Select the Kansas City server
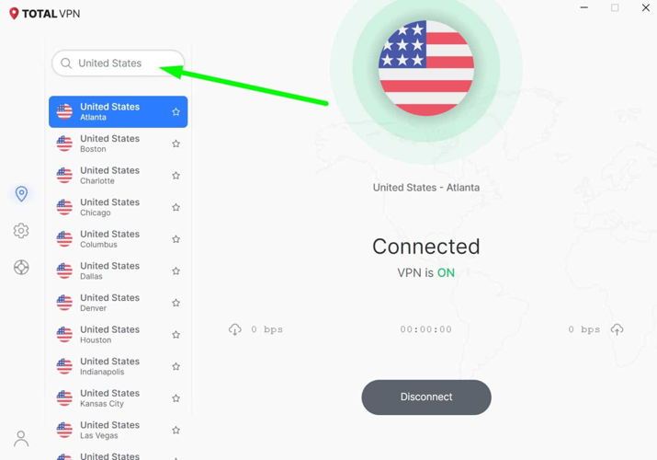Screen dimensions: 657x460 point(119,398)
